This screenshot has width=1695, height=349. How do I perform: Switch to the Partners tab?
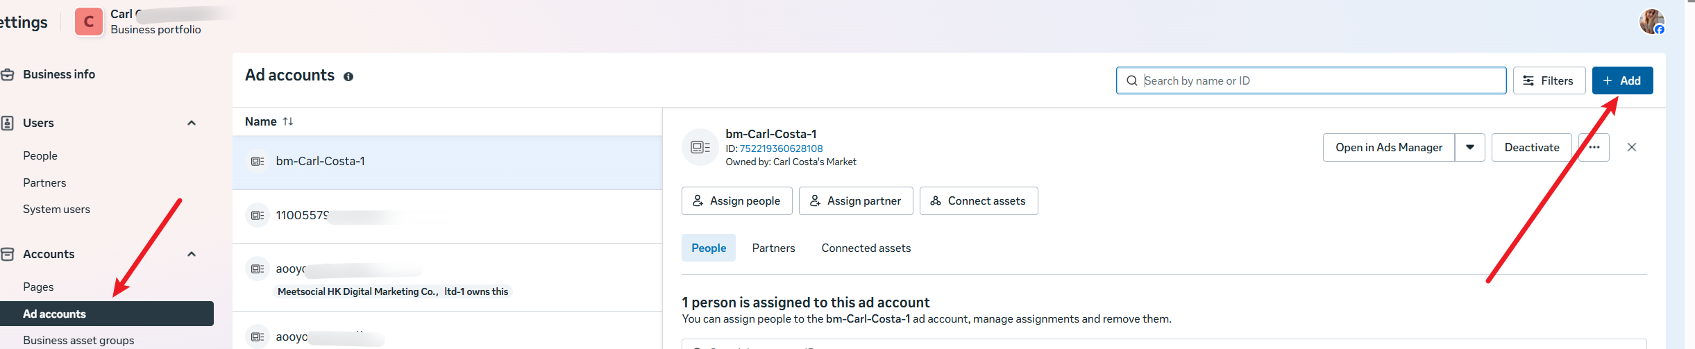point(773,248)
